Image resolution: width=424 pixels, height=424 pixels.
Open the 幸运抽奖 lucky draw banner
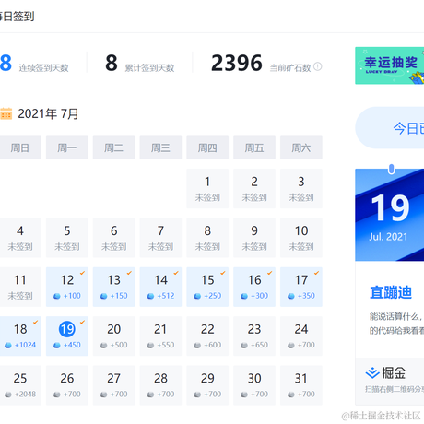coord(390,65)
